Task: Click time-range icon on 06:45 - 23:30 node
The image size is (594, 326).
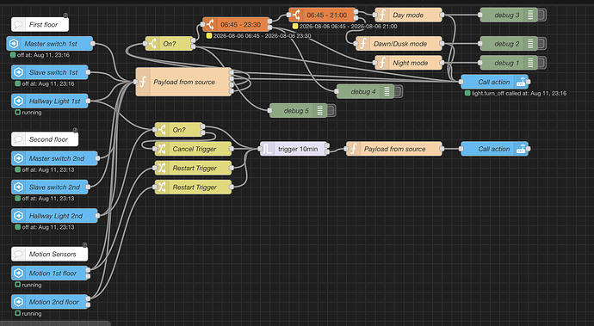Action: tap(209, 25)
